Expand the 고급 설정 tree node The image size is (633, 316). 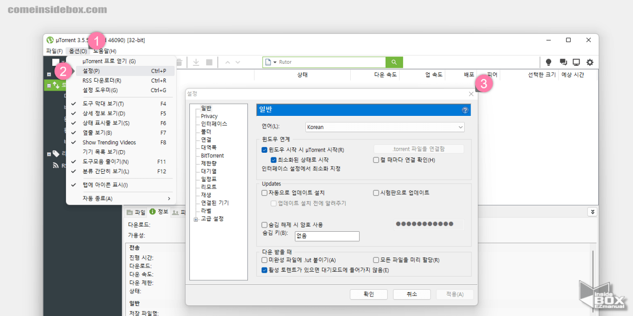(196, 219)
